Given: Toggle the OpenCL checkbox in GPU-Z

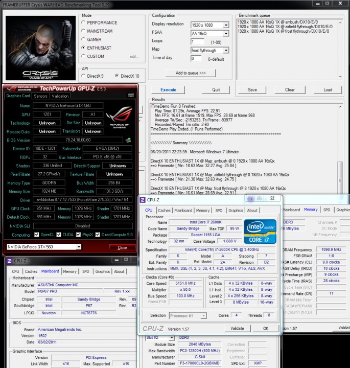Looking at the screenshot, I should coord(37,235).
